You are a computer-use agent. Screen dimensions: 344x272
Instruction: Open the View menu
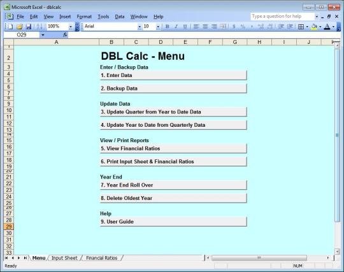tap(48, 17)
